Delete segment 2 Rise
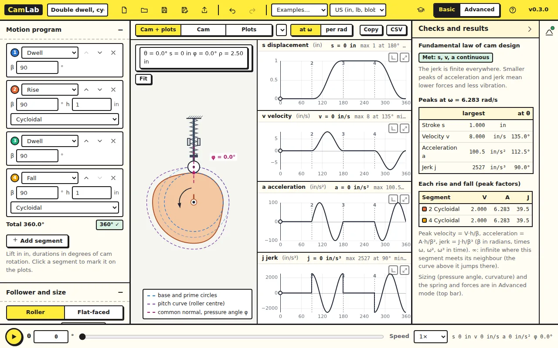 click(113, 90)
